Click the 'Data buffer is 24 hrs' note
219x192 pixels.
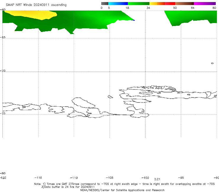[68, 187]
